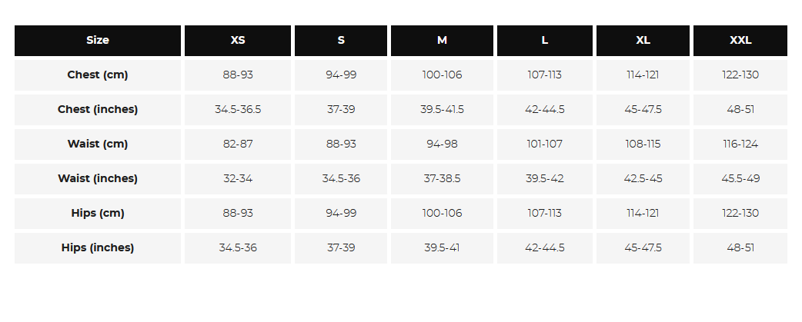
Task: Click the 37-38.5 waist inches cell
Action: click(442, 179)
